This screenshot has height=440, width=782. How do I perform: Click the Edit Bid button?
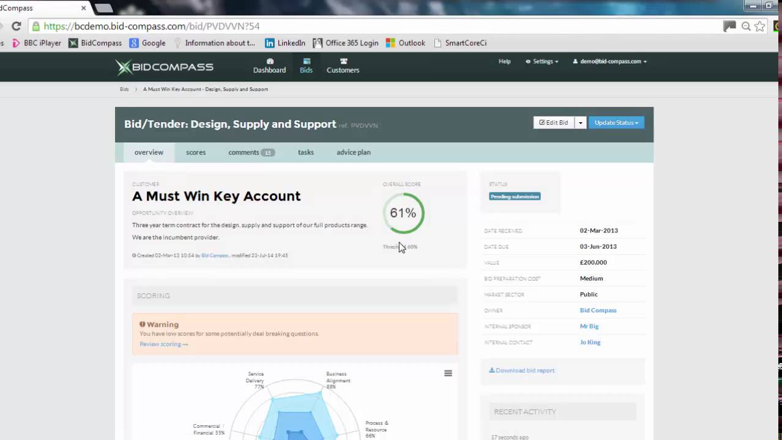point(554,122)
